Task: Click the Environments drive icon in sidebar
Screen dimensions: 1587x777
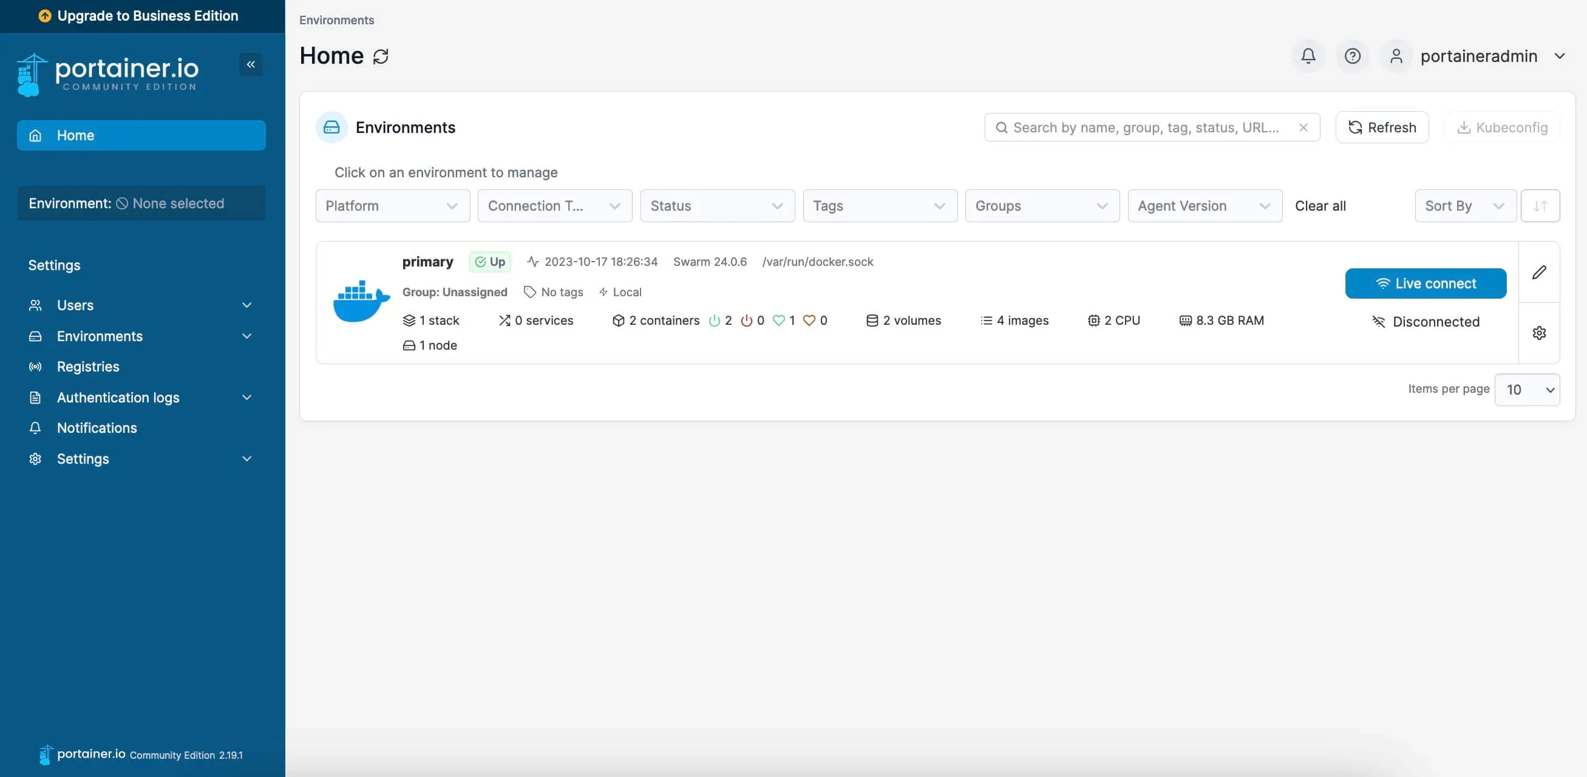Action: pyautogui.click(x=35, y=336)
